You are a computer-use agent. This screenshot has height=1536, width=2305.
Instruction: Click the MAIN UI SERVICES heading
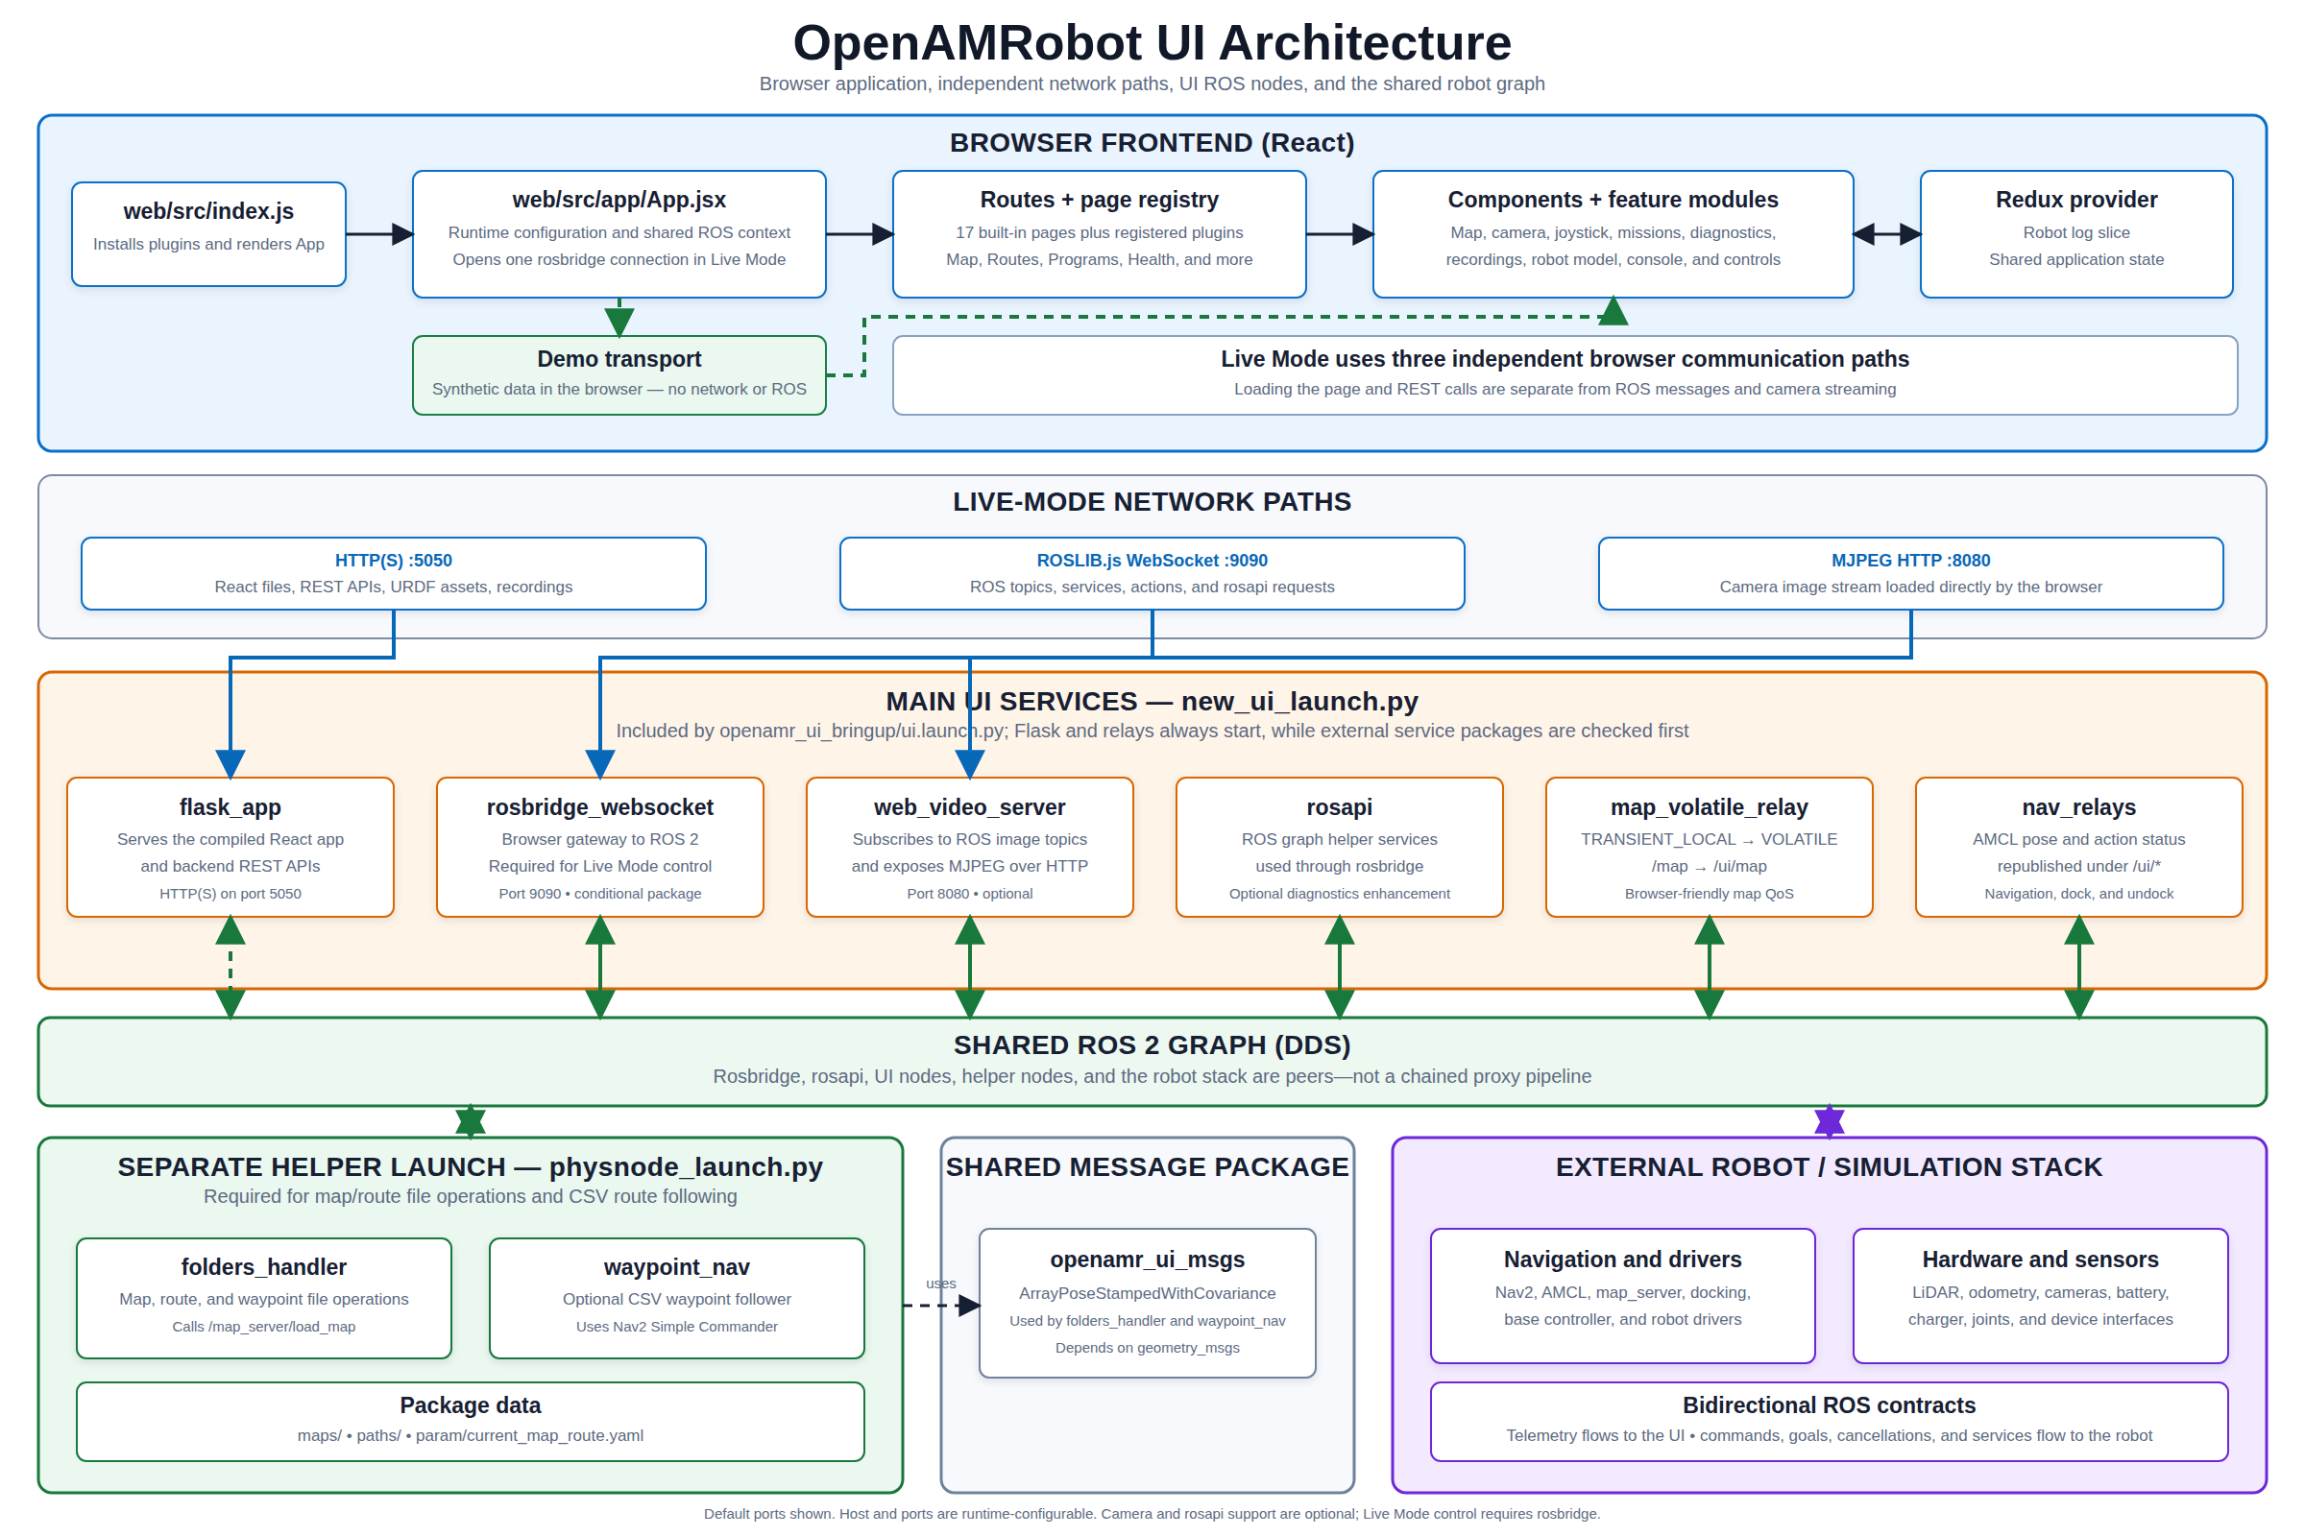pyautogui.click(x=1152, y=702)
